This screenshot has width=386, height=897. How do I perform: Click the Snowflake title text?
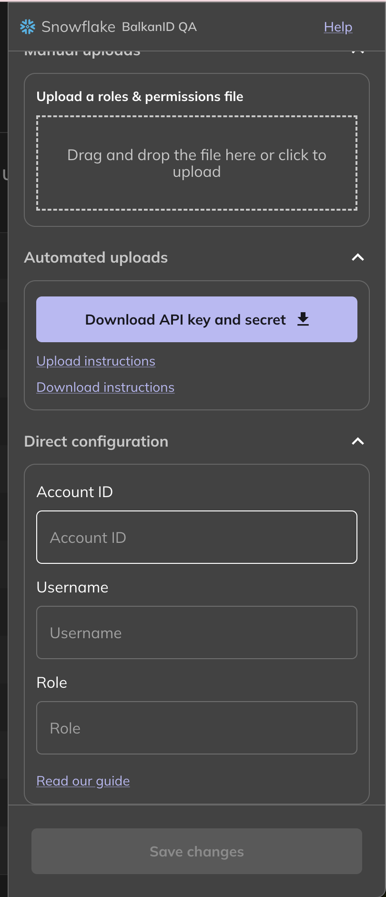pyautogui.click(x=78, y=27)
